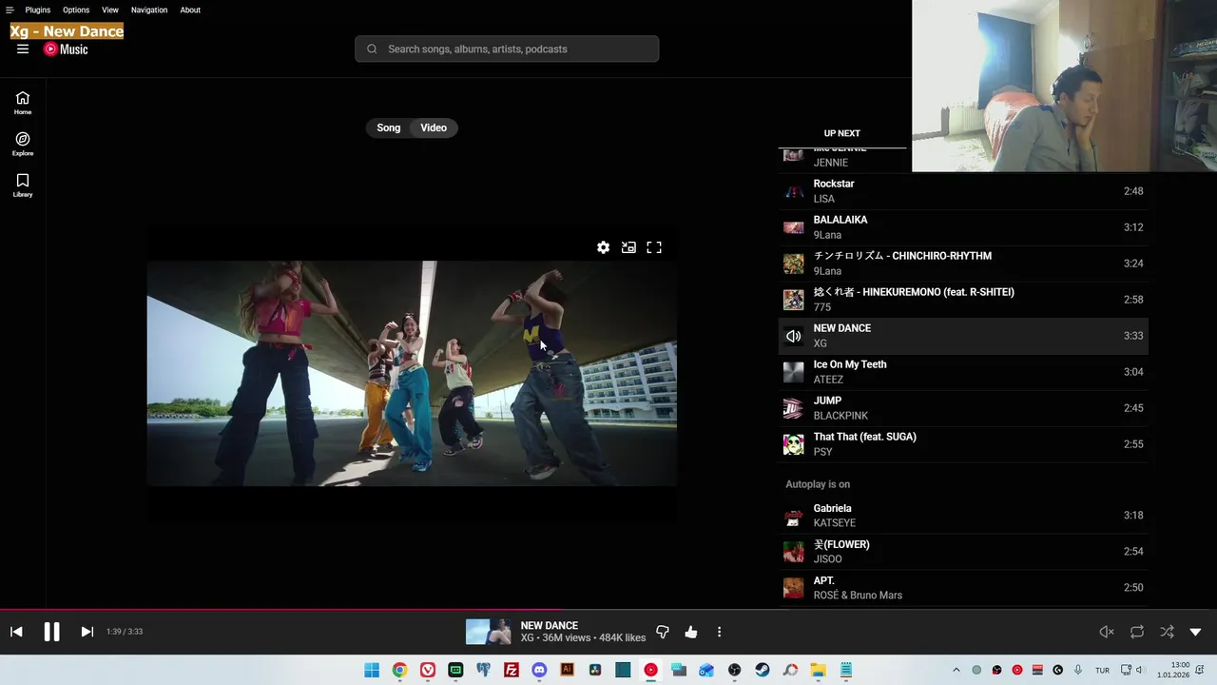The width and height of the screenshot is (1217, 685).
Task: Select the now-playing NEW DANCE queue row
Action: pos(963,336)
